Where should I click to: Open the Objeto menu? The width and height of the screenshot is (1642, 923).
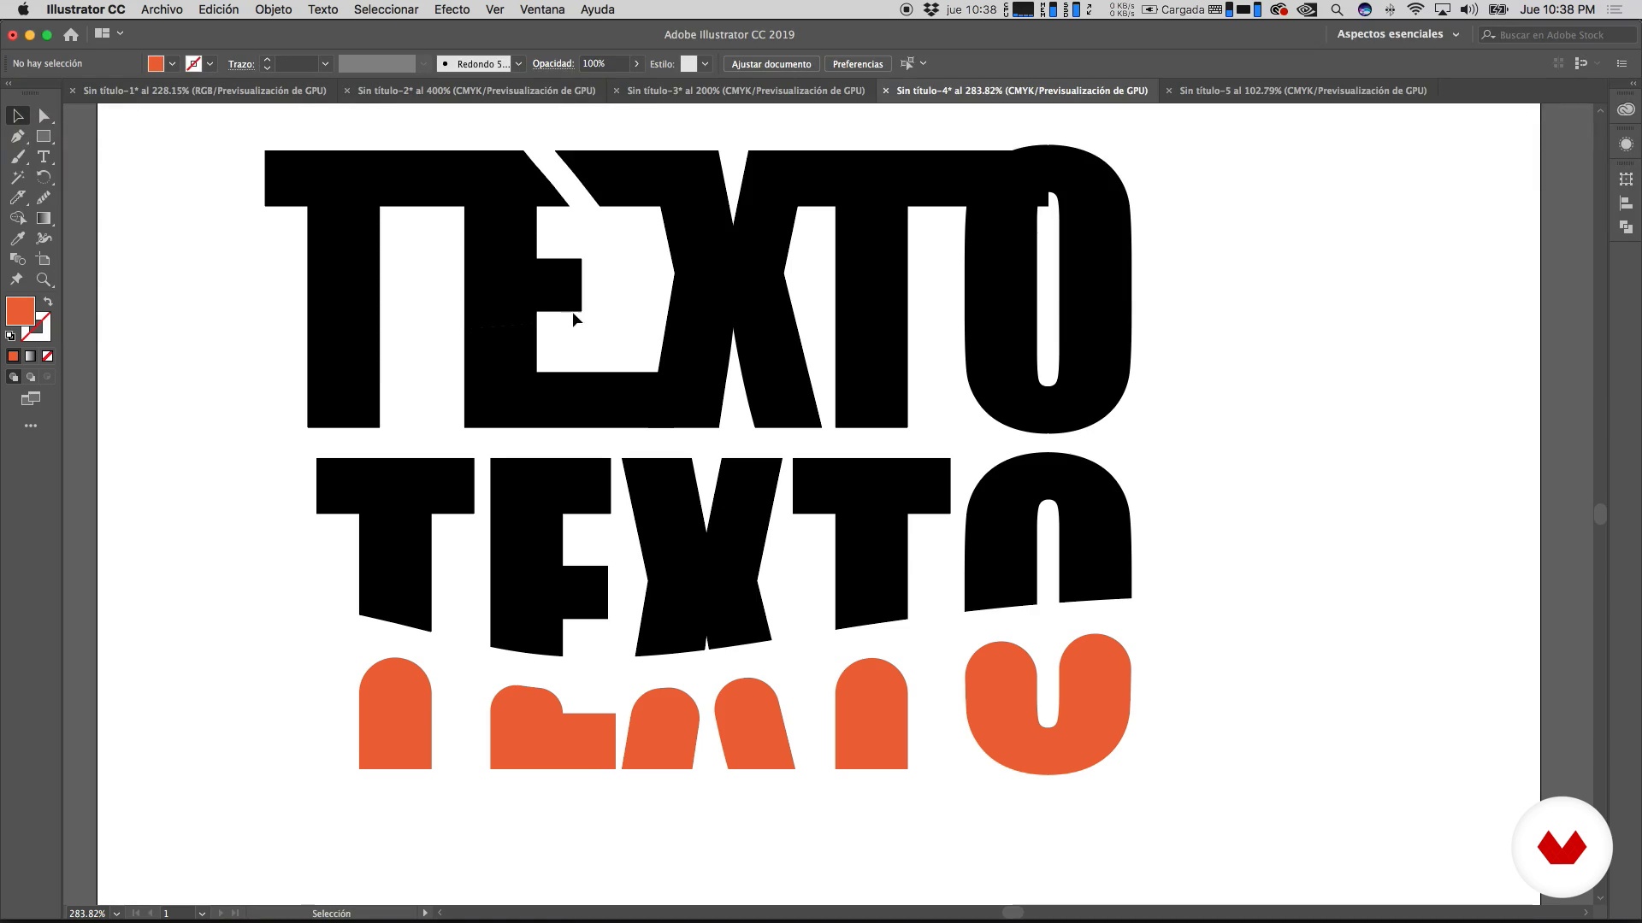(273, 9)
